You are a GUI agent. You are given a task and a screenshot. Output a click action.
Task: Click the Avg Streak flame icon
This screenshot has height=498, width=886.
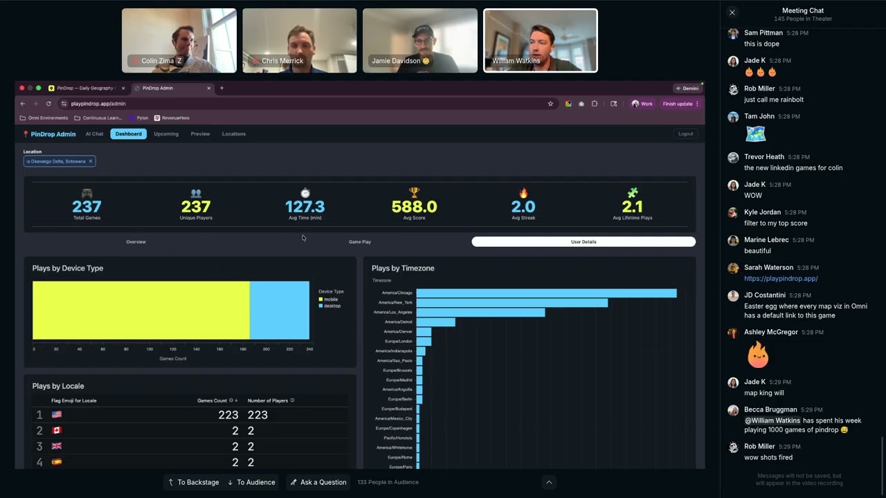(x=523, y=193)
